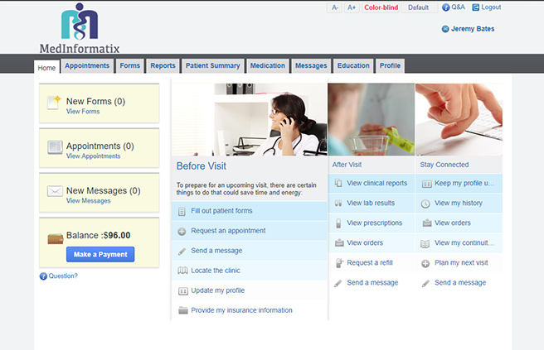Click the Q&A help icon
The width and height of the screenshot is (544, 350).
pyautogui.click(x=445, y=7)
